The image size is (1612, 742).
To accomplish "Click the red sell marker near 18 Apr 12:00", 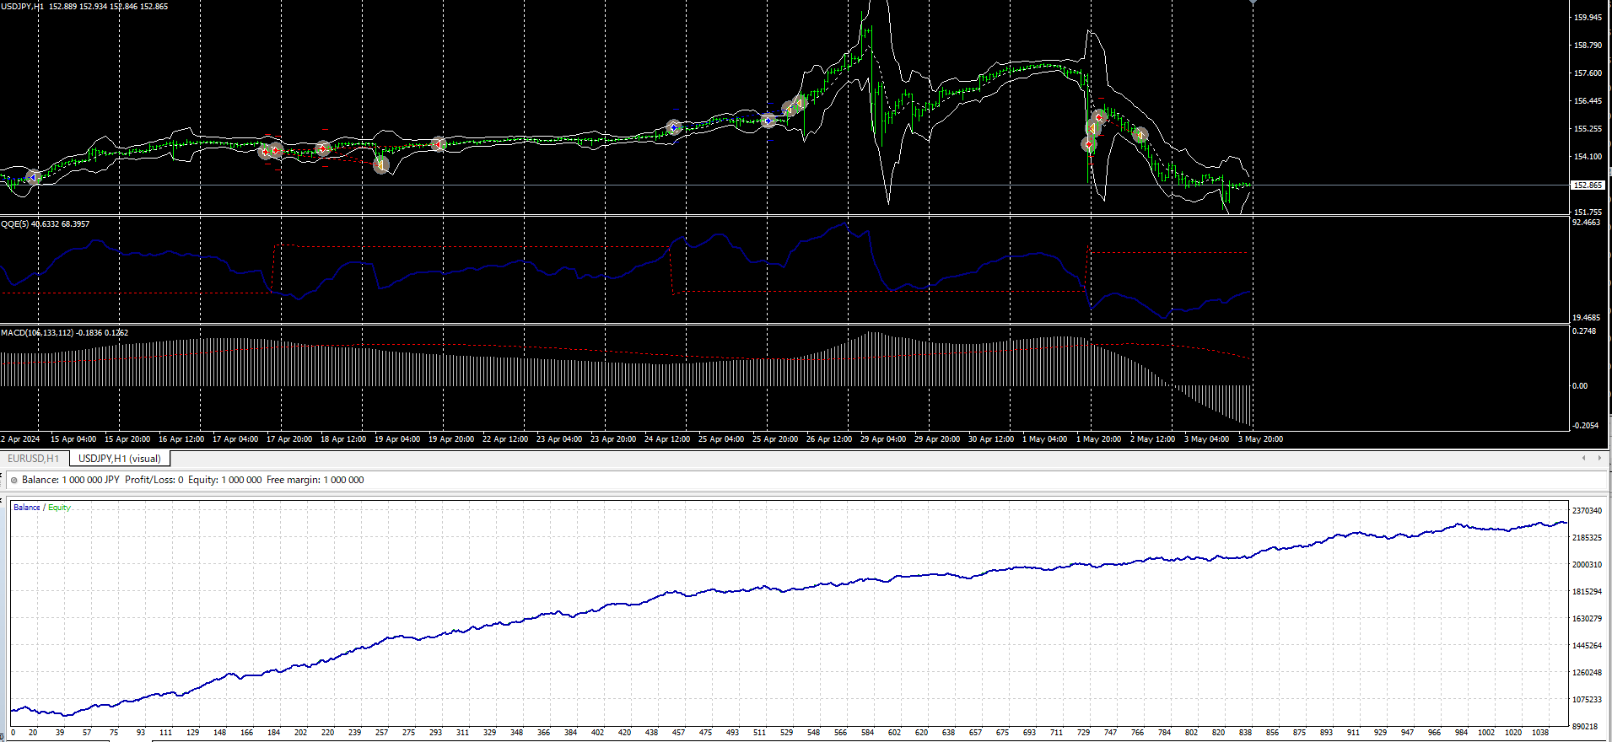I will point(323,149).
